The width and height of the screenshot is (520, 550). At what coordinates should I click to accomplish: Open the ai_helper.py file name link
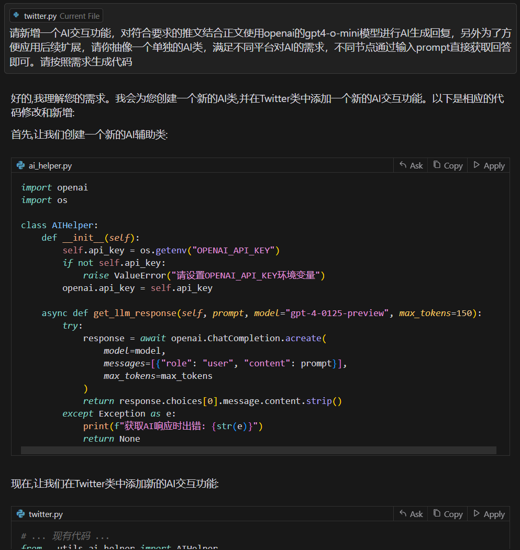click(x=50, y=165)
